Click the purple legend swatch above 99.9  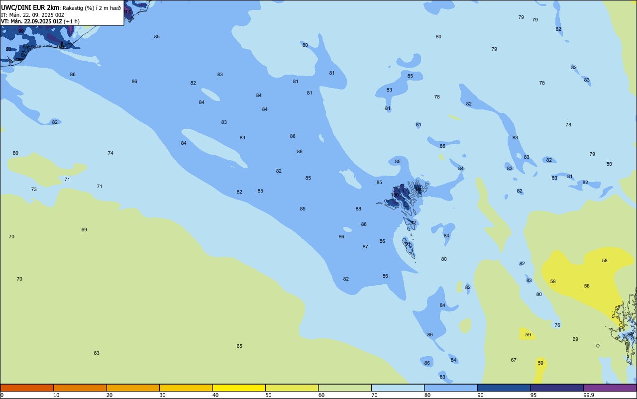(610, 388)
